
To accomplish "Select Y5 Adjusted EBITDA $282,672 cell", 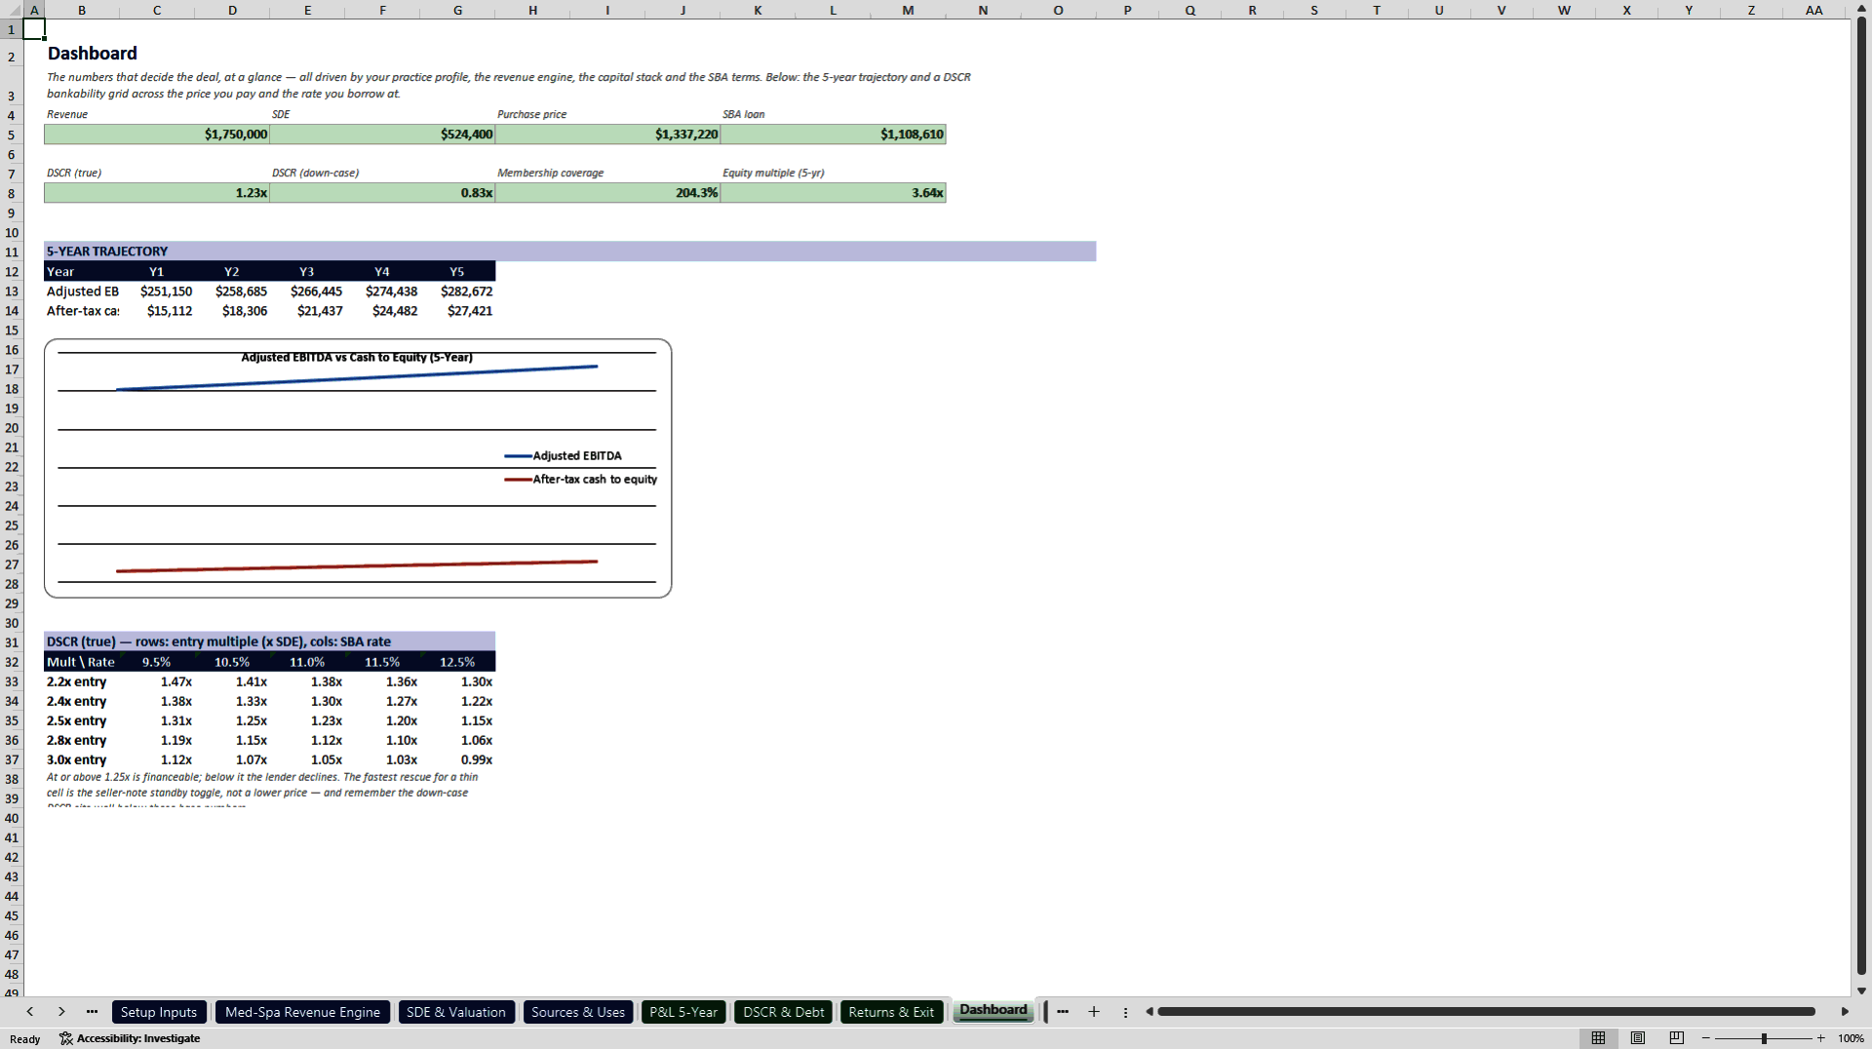I will (457, 291).
